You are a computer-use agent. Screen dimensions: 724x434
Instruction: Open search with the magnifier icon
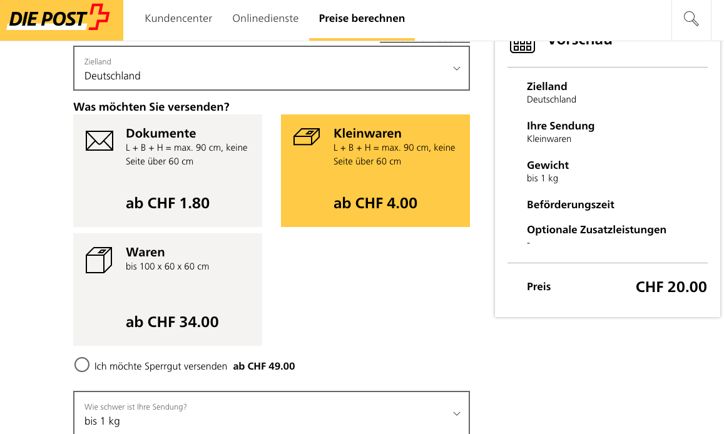[691, 19]
